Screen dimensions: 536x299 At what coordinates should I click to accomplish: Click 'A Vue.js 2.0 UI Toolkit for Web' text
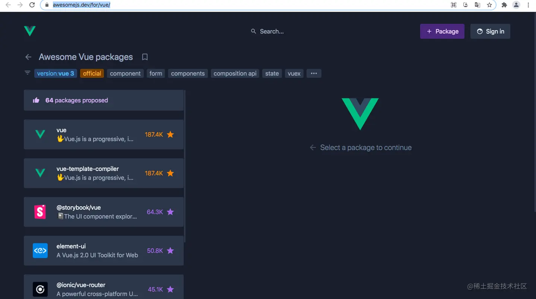[x=97, y=255]
